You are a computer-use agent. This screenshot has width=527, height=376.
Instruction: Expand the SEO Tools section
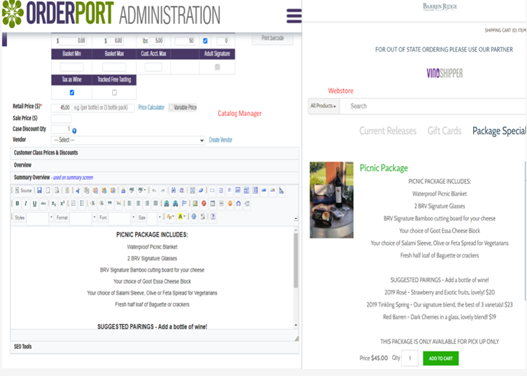point(154,347)
